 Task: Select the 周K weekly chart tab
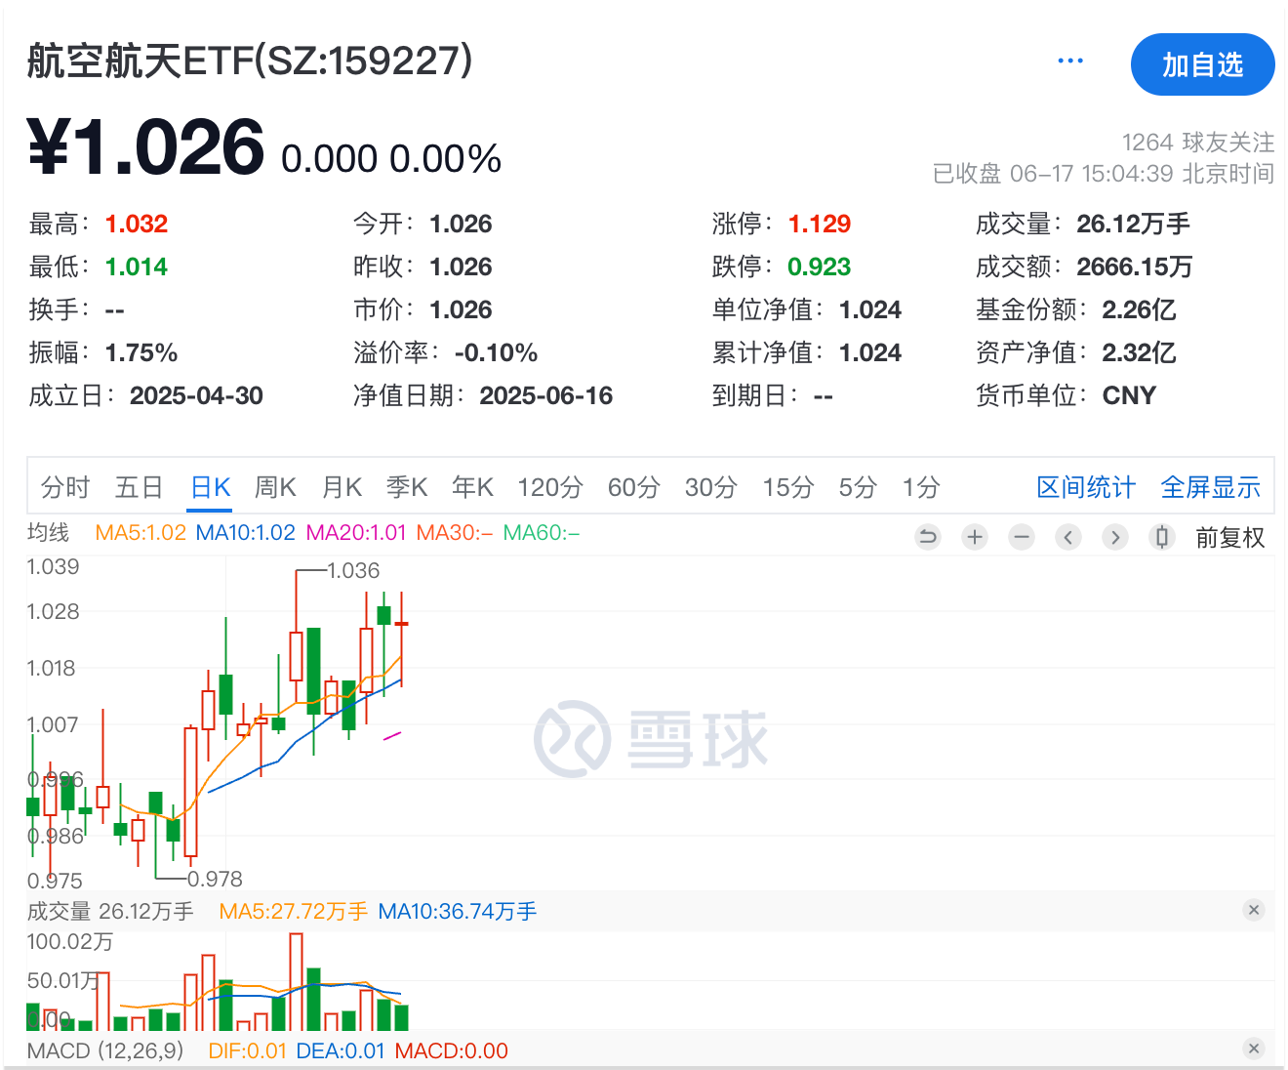coord(275,487)
